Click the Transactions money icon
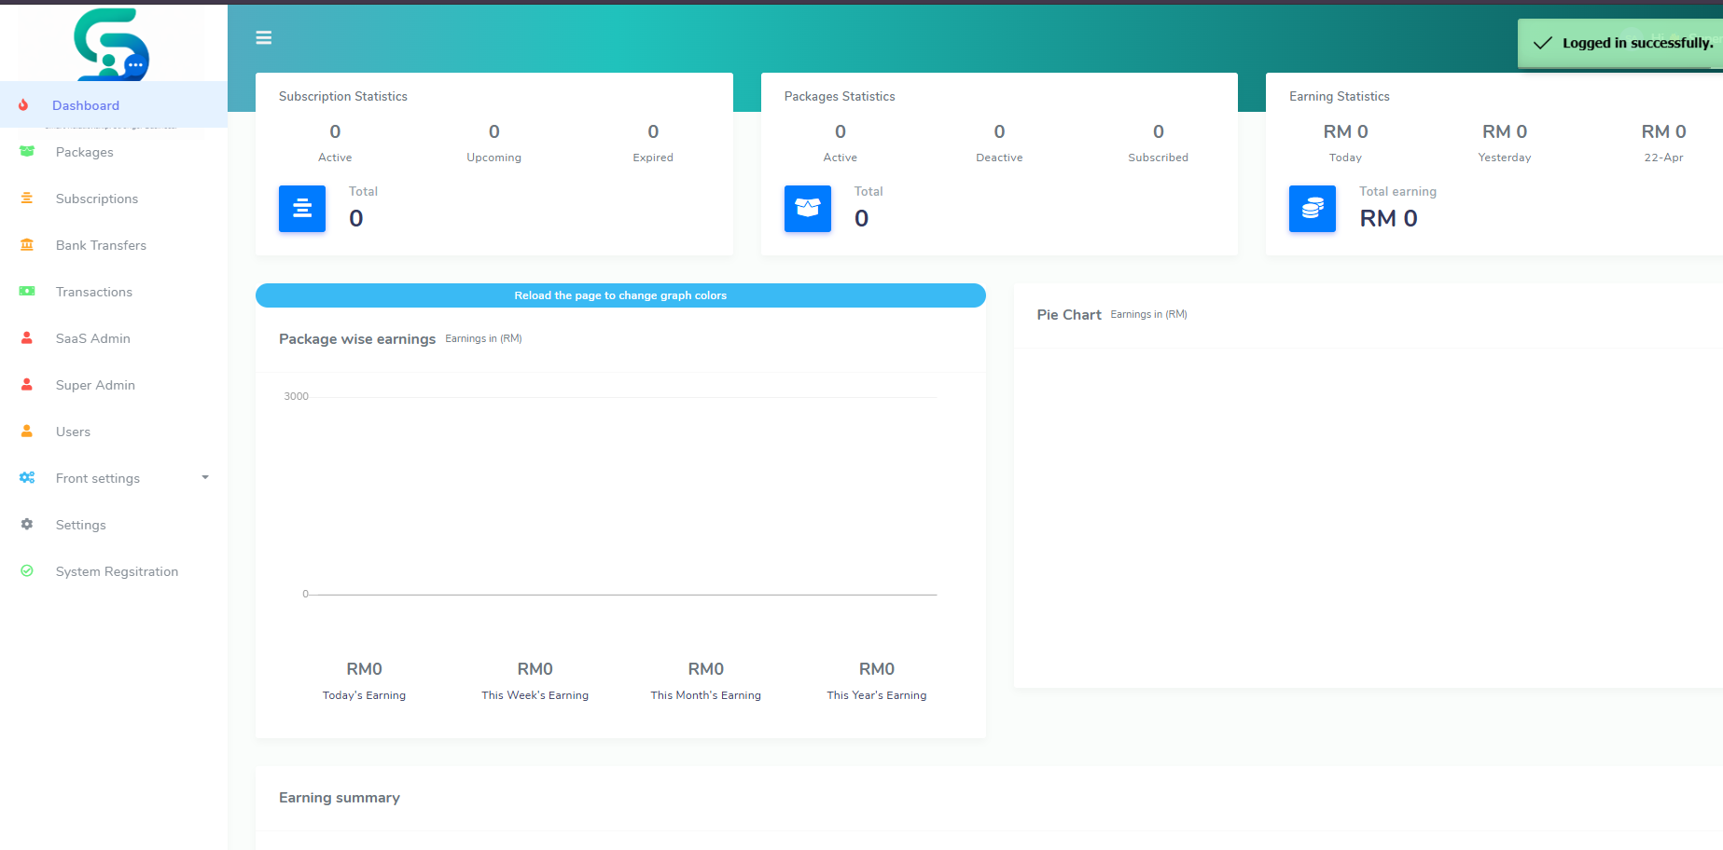Image resolution: width=1723 pixels, height=850 pixels. click(27, 292)
